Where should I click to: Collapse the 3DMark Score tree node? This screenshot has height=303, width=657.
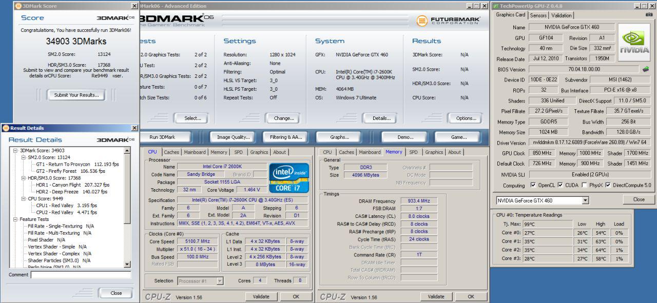pos(16,150)
